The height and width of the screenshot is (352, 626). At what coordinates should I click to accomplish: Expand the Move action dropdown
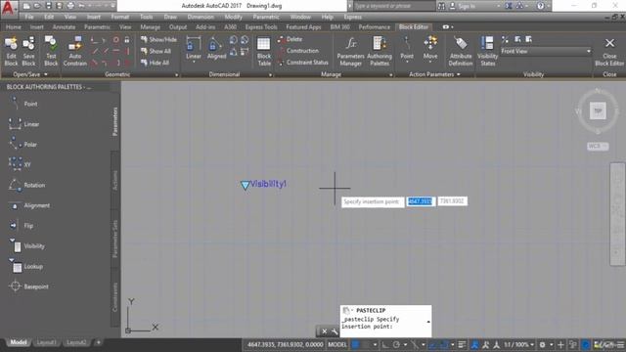pos(430,63)
